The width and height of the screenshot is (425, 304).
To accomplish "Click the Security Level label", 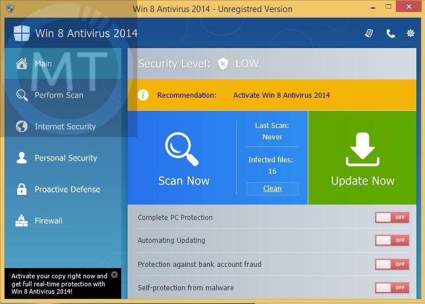I will (x=174, y=64).
